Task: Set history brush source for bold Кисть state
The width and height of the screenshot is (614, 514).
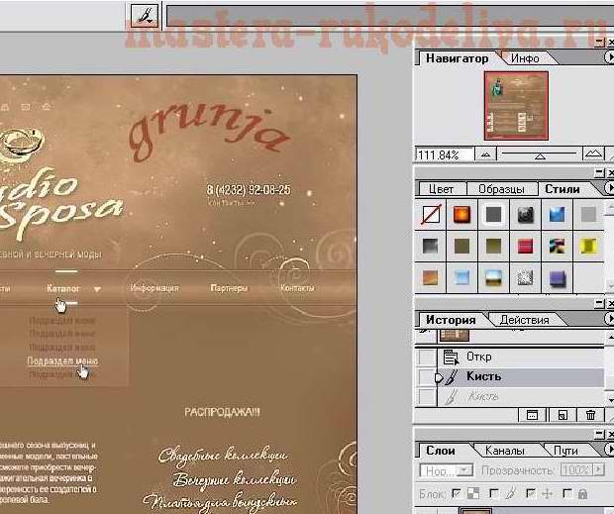Action: click(427, 377)
